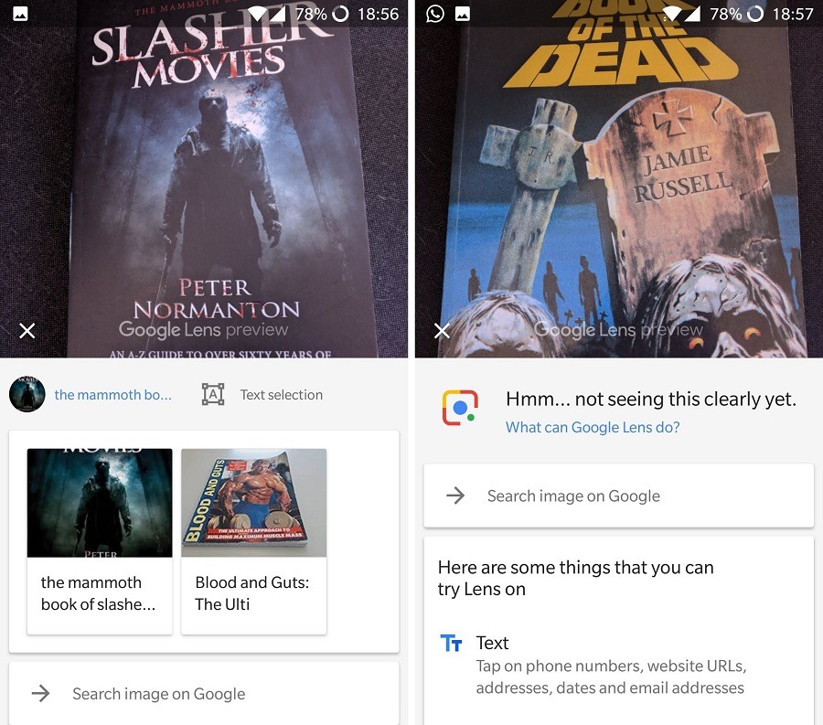This screenshot has width=823, height=725.
Task: Open the 'What can Google Lens do?' link
Action: click(593, 427)
